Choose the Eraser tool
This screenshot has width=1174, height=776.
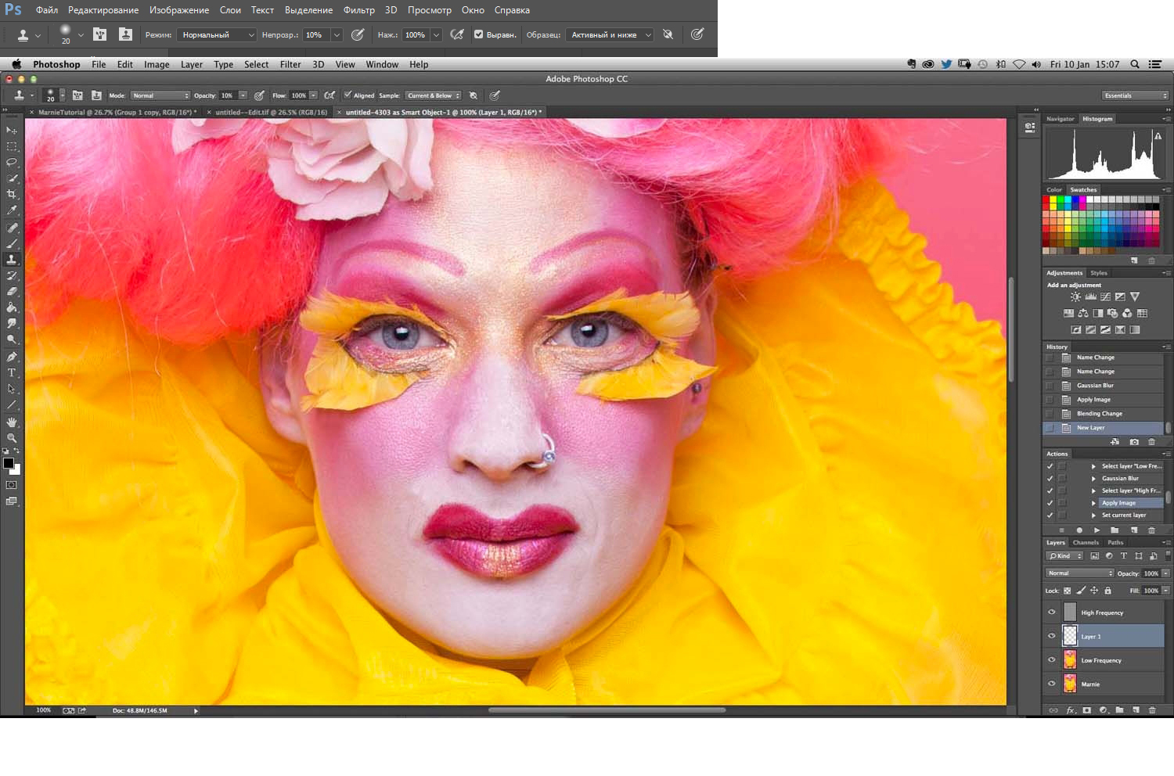tap(12, 292)
